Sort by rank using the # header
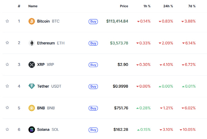This screenshot has height=139, width=207. (x=19, y=6)
